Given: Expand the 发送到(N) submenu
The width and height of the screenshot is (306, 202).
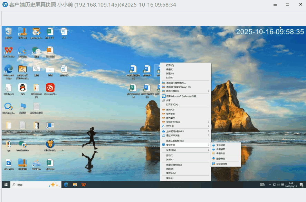Looking at the screenshot, I should 185,150.
